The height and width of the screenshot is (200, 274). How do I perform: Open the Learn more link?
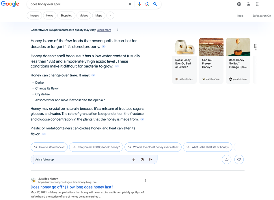pyautogui.click(x=104, y=30)
